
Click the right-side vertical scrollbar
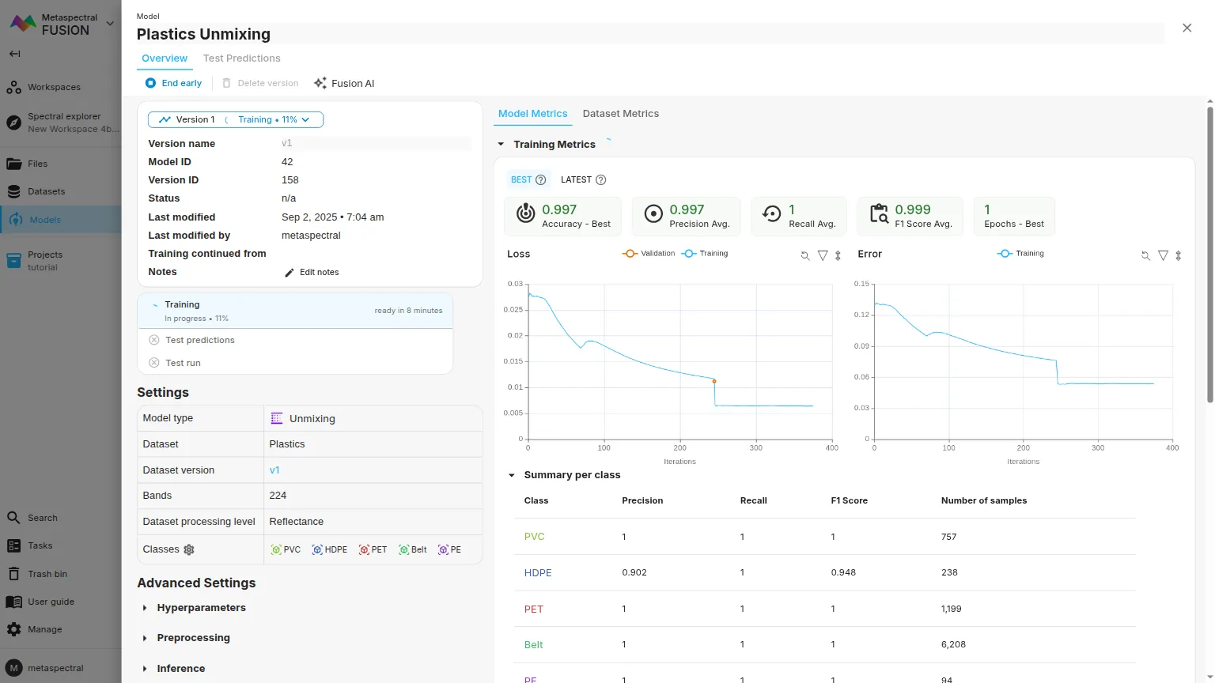[1209, 253]
